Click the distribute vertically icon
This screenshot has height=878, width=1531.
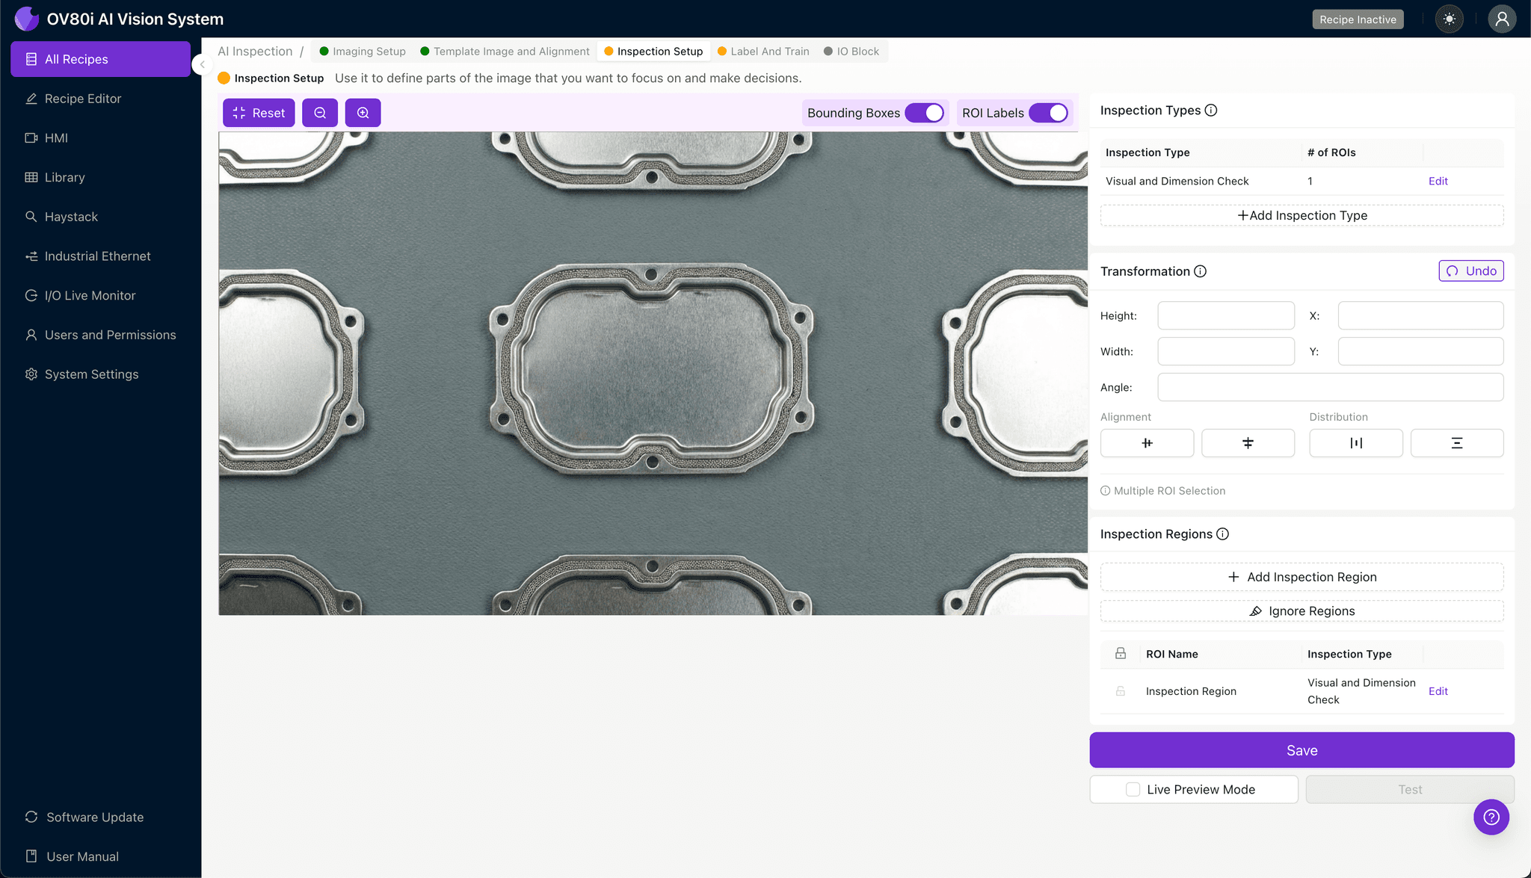click(x=1456, y=443)
